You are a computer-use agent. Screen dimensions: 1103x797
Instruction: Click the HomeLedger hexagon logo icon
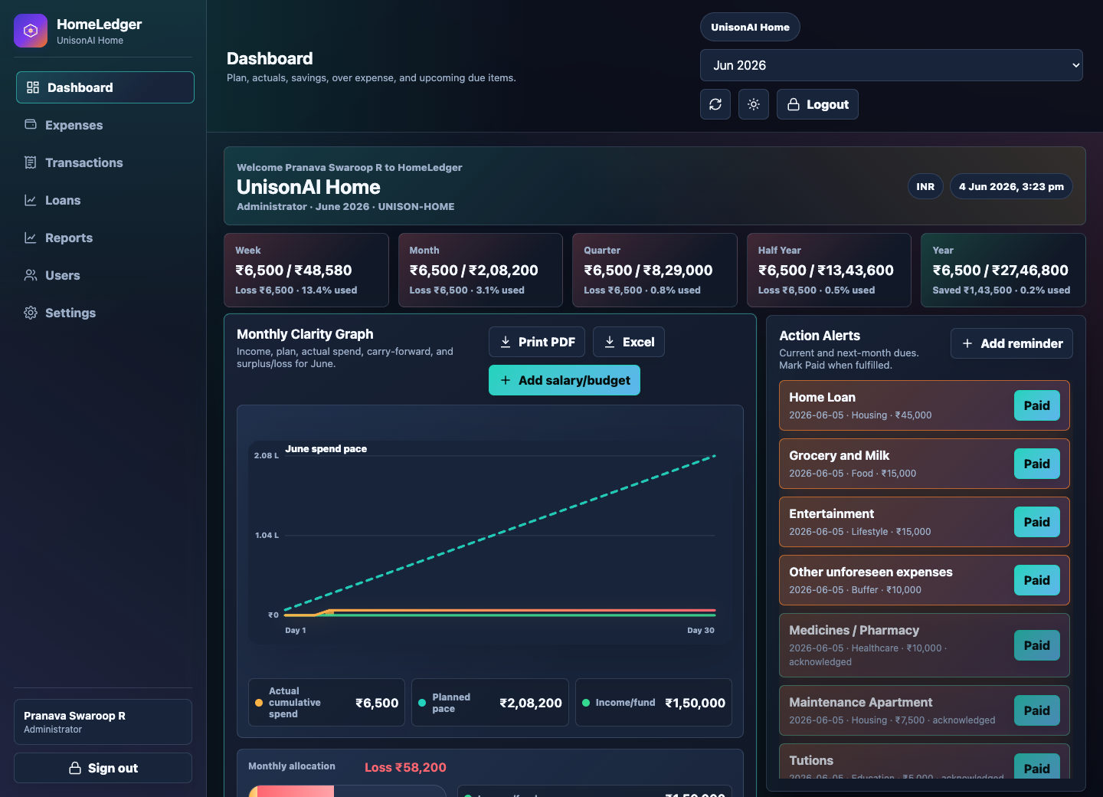pyautogui.click(x=31, y=31)
